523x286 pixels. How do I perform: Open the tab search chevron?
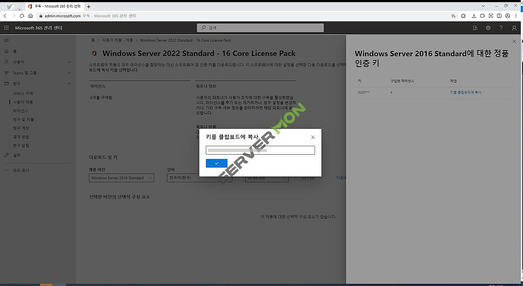(x=483, y=6)
